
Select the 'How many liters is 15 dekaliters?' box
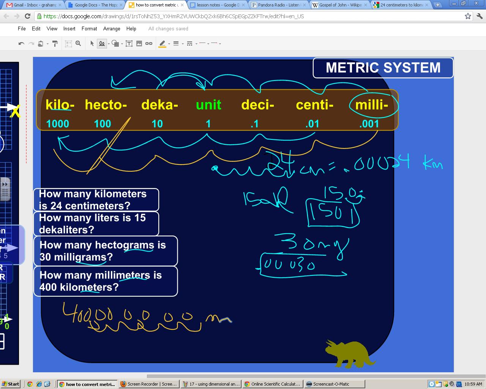tap(96, 224)
